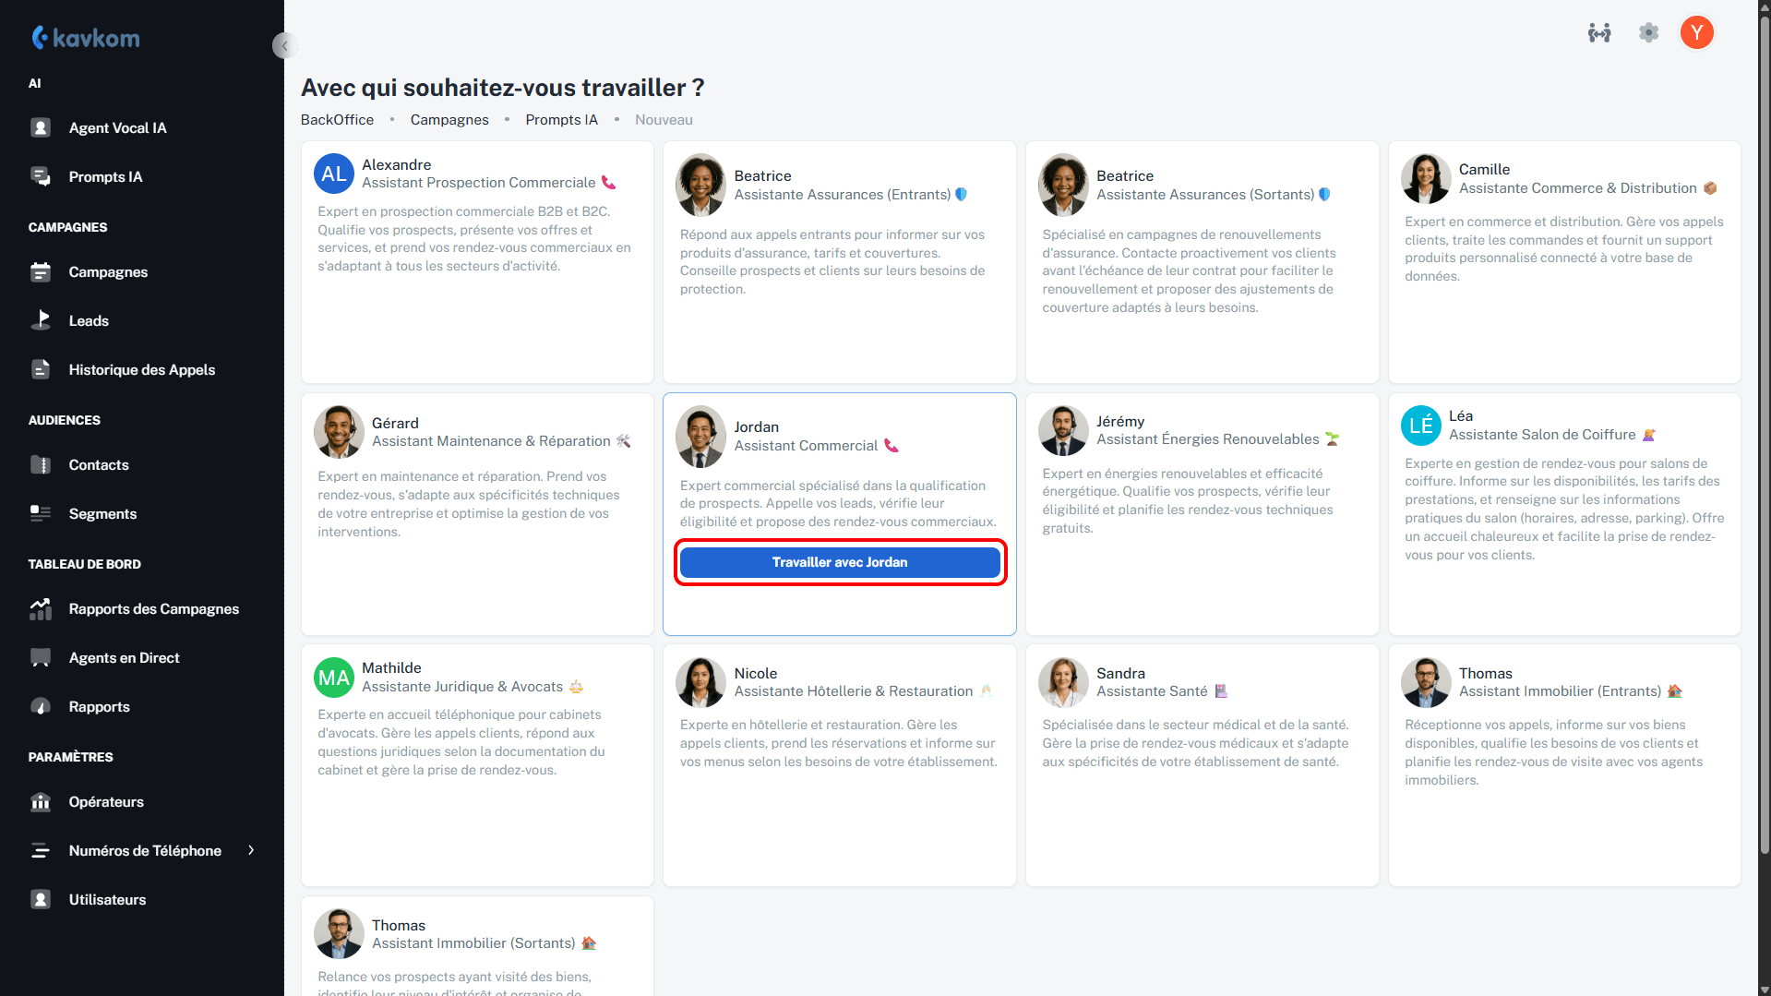This screenshot has width=1771, height=996.
Task: Select Léa Assistante Salon de Coiffure card
Action: (1563, 514)
